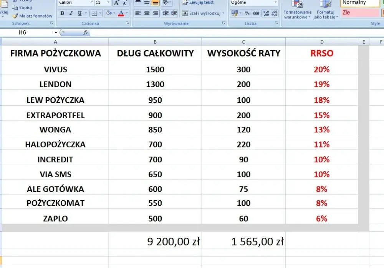The image size is (384, 268).
Task: Apply the red font color
Action: [x=121, y=13]
